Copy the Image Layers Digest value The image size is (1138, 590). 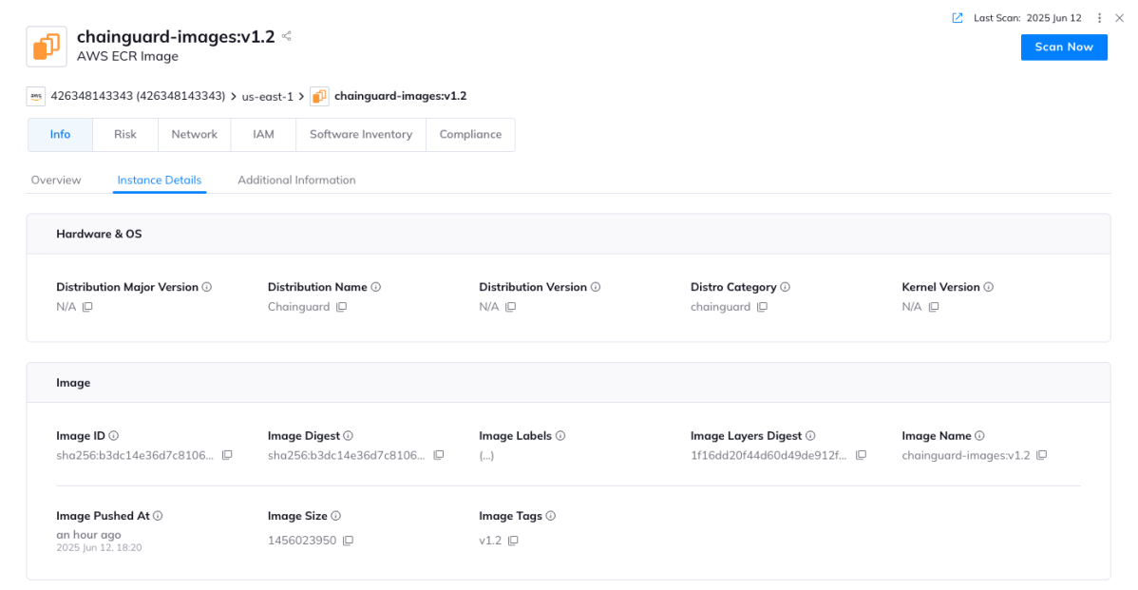click(862, 455)
